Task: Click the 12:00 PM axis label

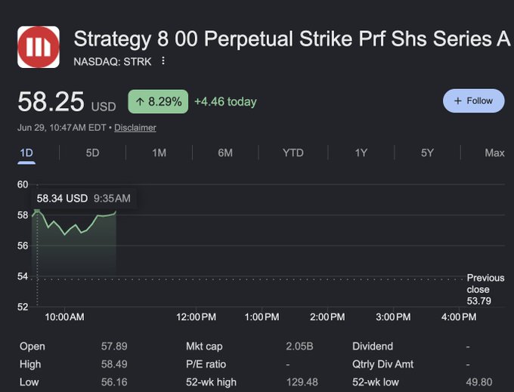Action: click(x=196, y=317)
